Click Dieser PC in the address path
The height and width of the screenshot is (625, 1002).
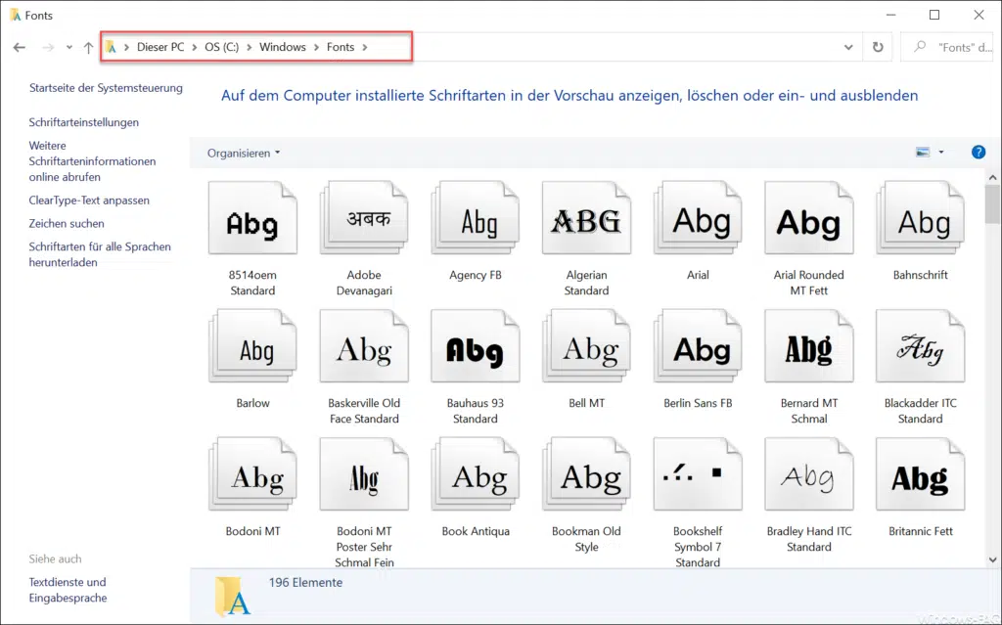coord(160,47)
